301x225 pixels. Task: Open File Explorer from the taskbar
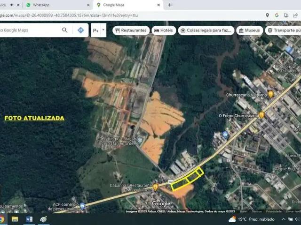15,219
